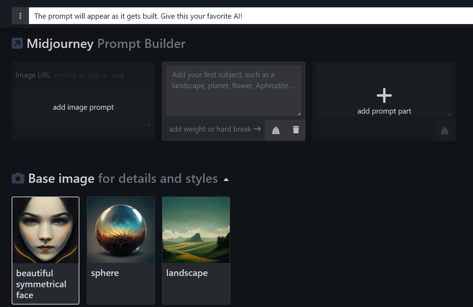473x307 pixels.
Task: Click the weight icon under add prompt part
Action: [444, 131]
